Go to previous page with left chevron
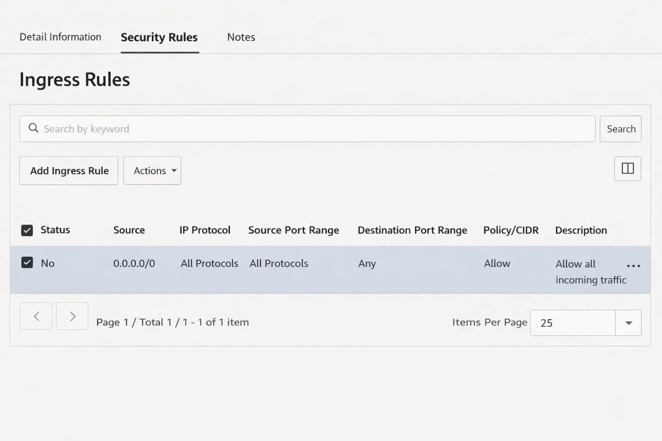662x441 pixels. click(x=36, y=316)
